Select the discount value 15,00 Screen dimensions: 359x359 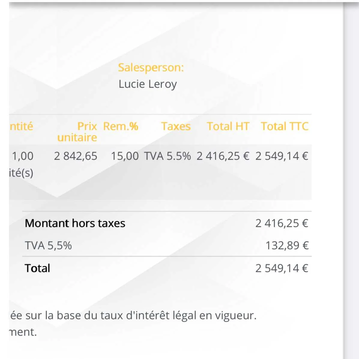click(125, 156)
